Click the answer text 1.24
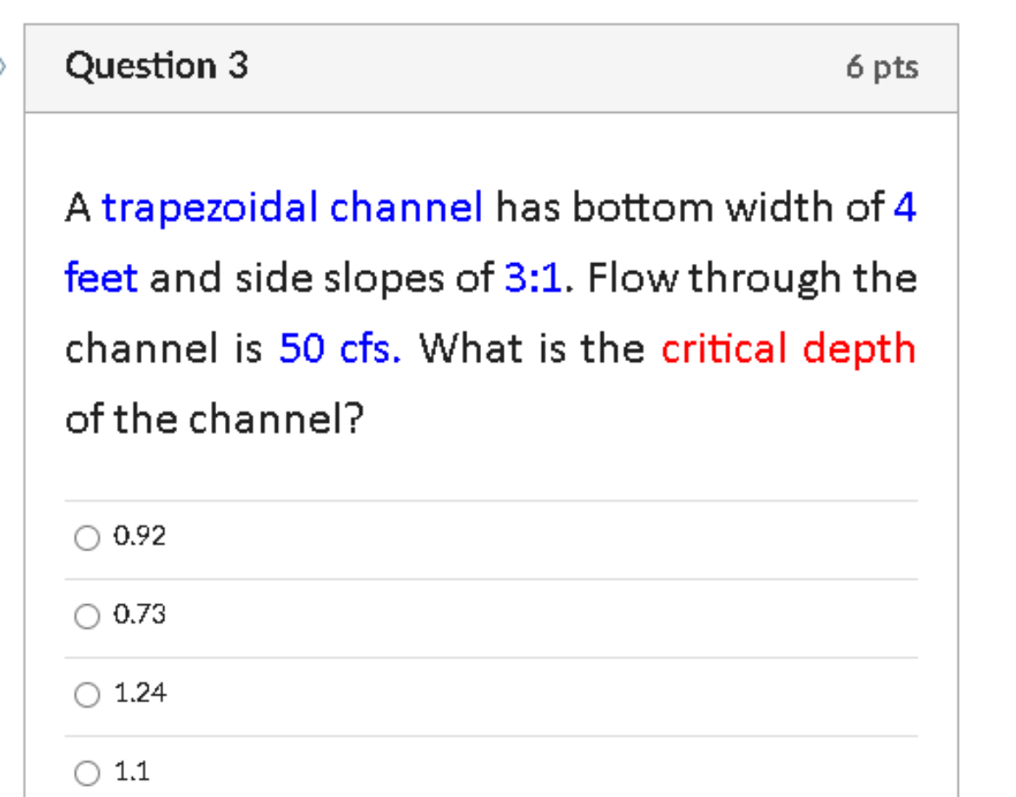The image size is (1016, 797). tap(139, 694)
